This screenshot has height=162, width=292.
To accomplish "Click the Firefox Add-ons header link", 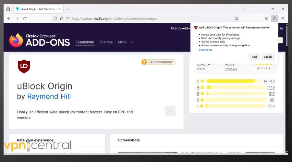I will click(181, 28).
